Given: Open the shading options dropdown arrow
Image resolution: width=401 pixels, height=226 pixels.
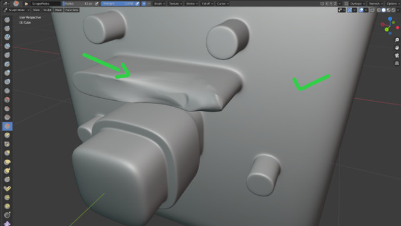Looking at the screenshot, I should pyautogui.click(x=398, y=10).
